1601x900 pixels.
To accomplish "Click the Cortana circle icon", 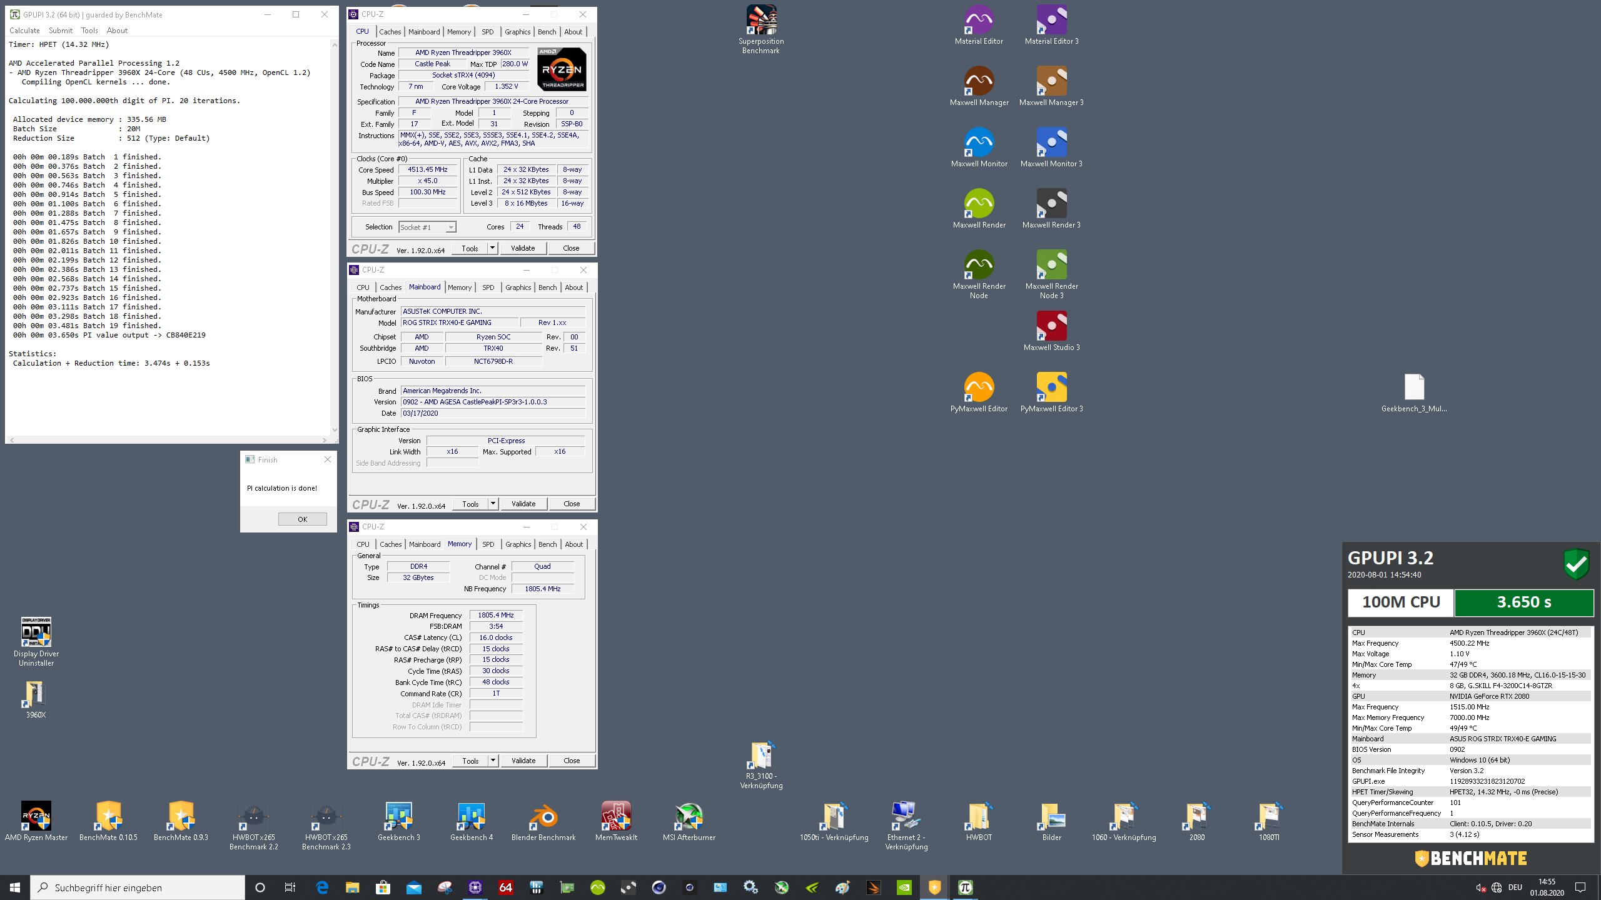I will point(260,887).
